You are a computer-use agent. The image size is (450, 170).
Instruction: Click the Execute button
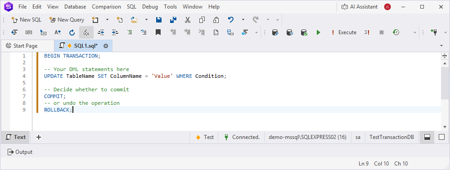[344, 32]
